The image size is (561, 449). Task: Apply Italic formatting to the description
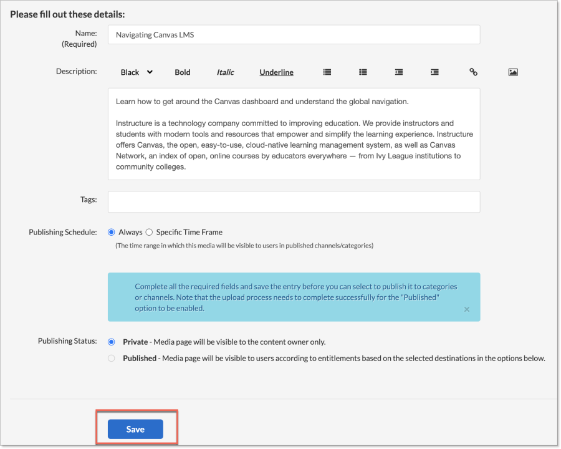pos(226,72)
